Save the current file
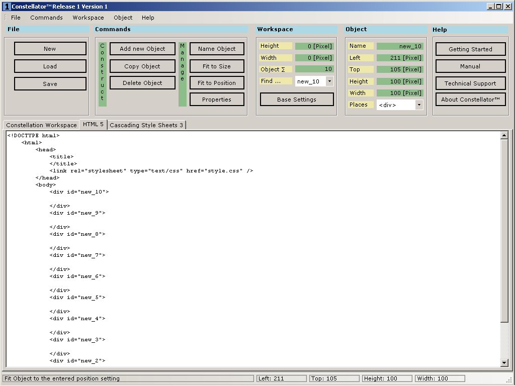515x386 pixels. coord(50,84)
